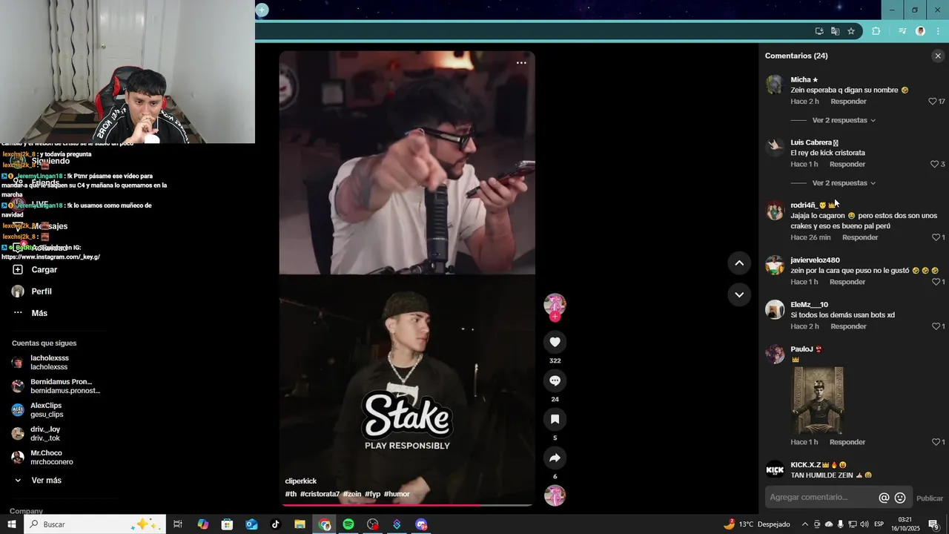Reply to Luis Cabrera's comment via Responder
This screenshot has width=949, height=534.
coord(847,164)
